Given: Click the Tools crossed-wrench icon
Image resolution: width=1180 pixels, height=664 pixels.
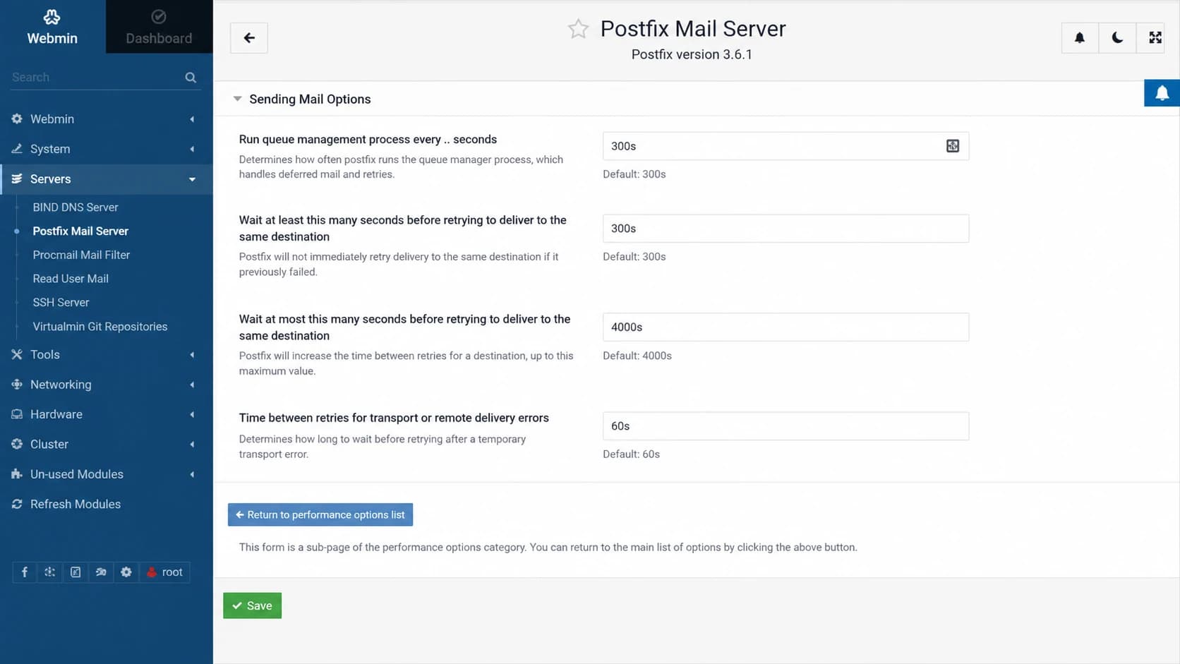Looking at the screenshot, I should pos(17,355).
